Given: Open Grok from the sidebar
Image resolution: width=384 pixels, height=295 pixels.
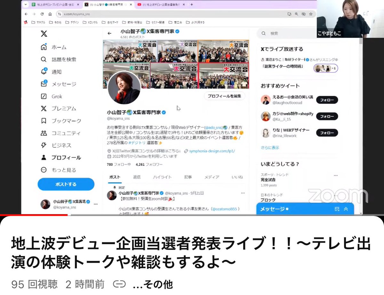Looking at the screenshot, I should (52, 96).
